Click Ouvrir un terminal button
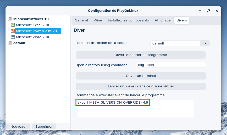 click(141, 76)
